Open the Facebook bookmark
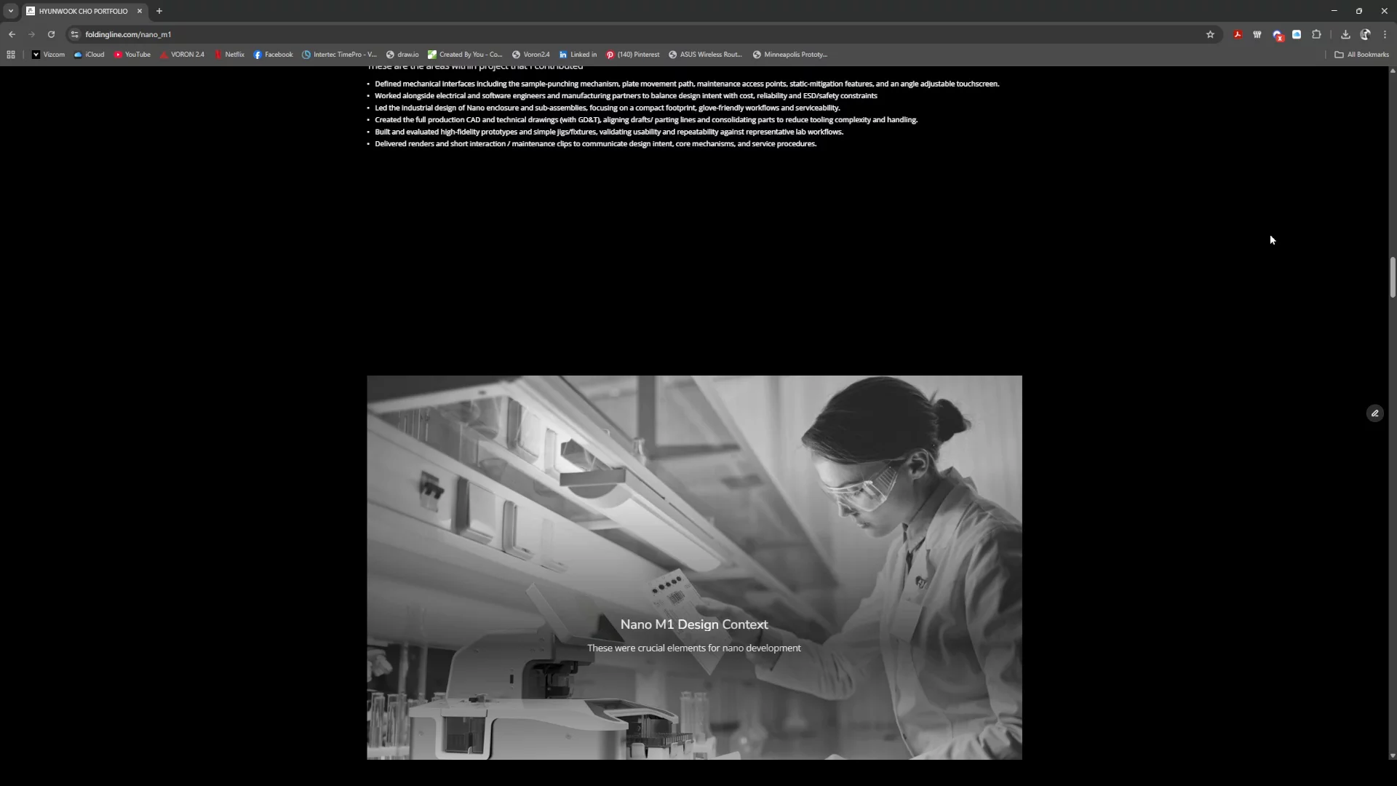Screen dimensions: 1397x786 [x=273, y=55]
